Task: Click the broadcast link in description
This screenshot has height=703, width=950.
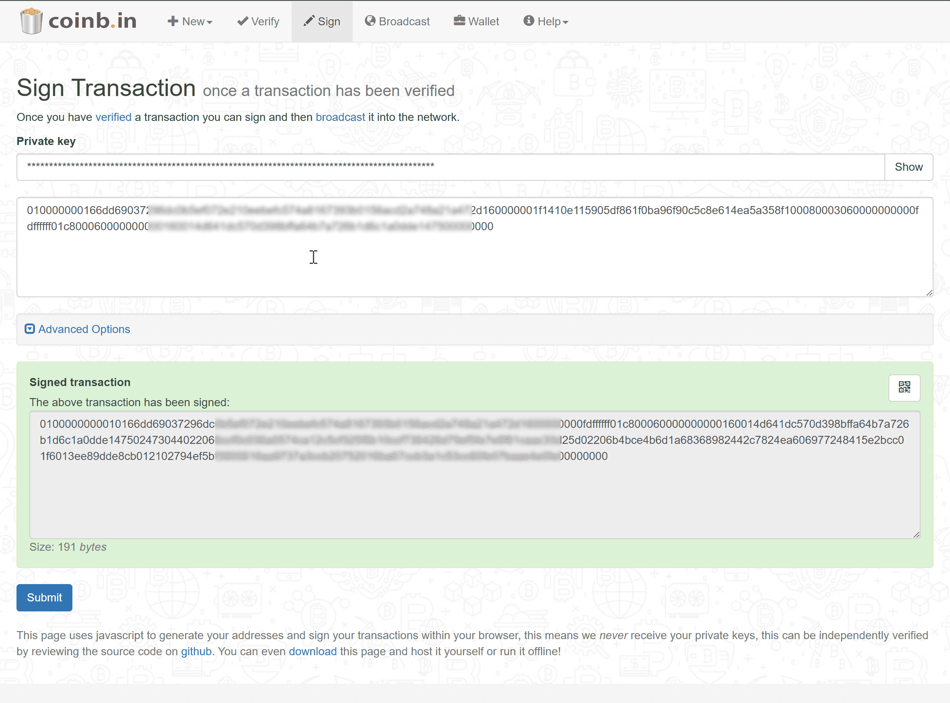Action: coord(340,117)
